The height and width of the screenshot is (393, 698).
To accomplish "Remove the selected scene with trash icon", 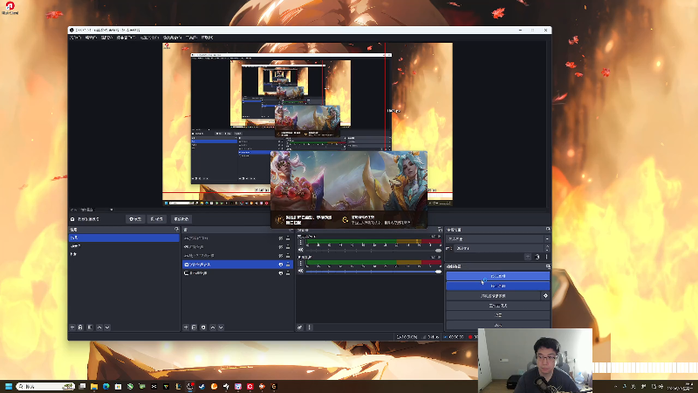I will coord(80,327).
